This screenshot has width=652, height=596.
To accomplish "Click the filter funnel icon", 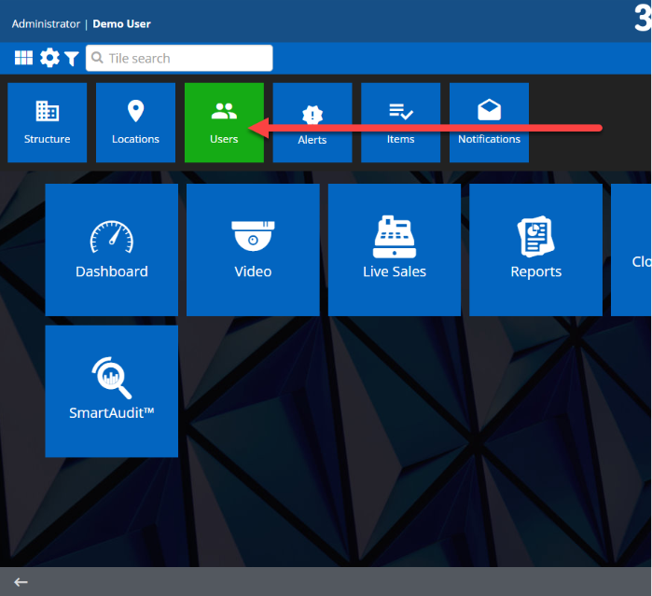I will click(x=72, y=59).
